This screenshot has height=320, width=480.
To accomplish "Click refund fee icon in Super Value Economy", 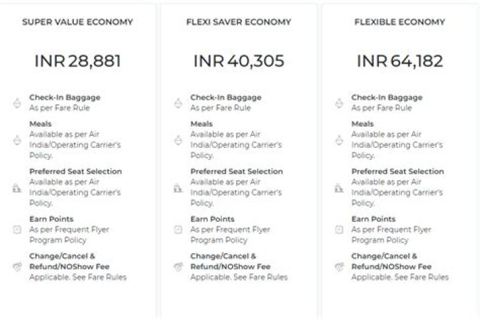I will 17,267.
